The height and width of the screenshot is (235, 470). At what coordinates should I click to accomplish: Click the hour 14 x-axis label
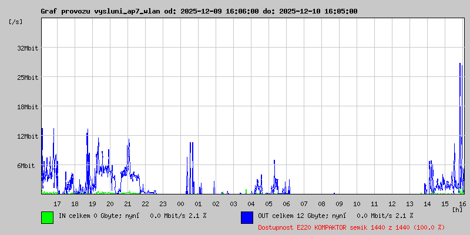pyautogui.click(x=427, y=204)
